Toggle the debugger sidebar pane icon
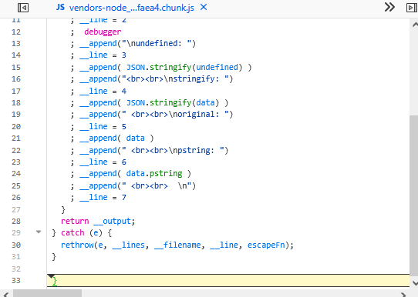Image resolution: width=418 pixels, height=297 pixels. pyautogui.click(x=412, y=8)
